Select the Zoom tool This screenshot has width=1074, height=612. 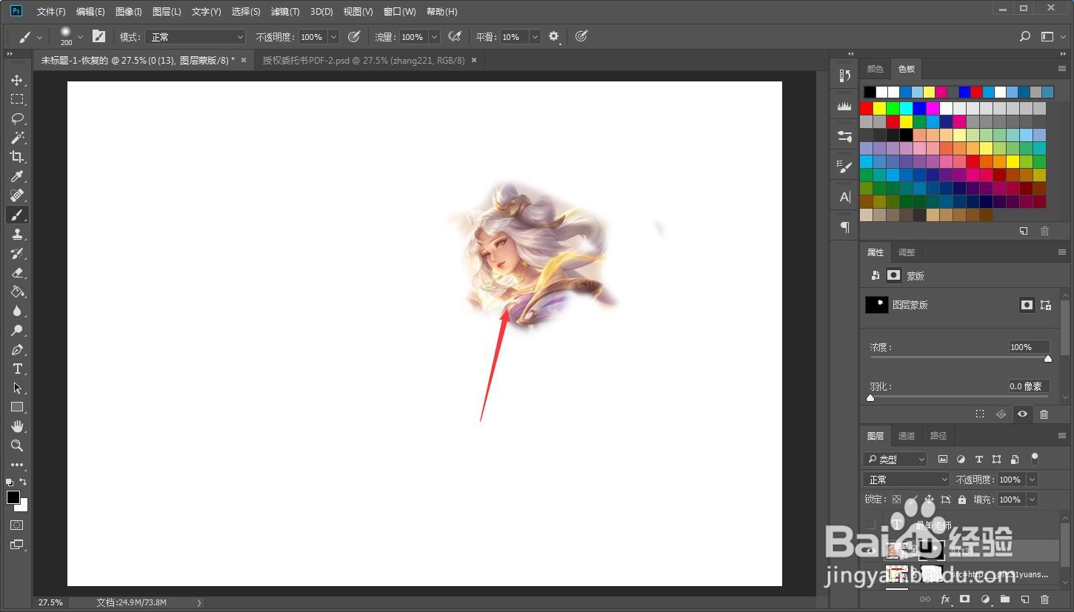(x=17, y=445)
